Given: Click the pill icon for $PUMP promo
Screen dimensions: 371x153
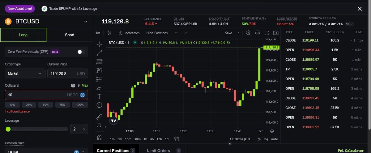Looking at the screenshot, I should coord(45,9).
